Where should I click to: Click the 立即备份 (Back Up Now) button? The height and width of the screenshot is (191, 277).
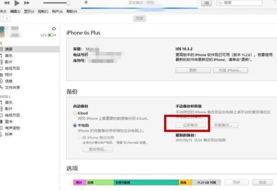187,125
